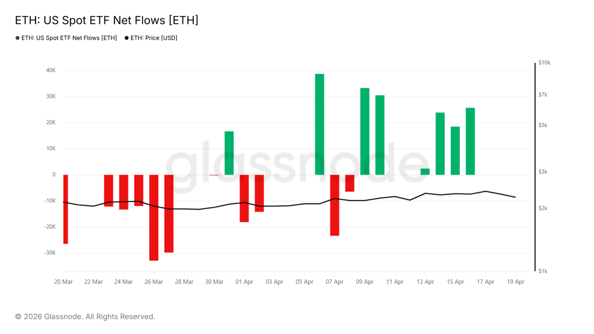The image size is (594, 334).
Task: Click the 19 Apr x-axis date label
Action: pos(516,282)
